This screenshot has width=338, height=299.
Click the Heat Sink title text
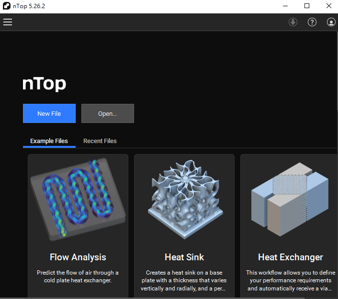[x=184, y=257]
